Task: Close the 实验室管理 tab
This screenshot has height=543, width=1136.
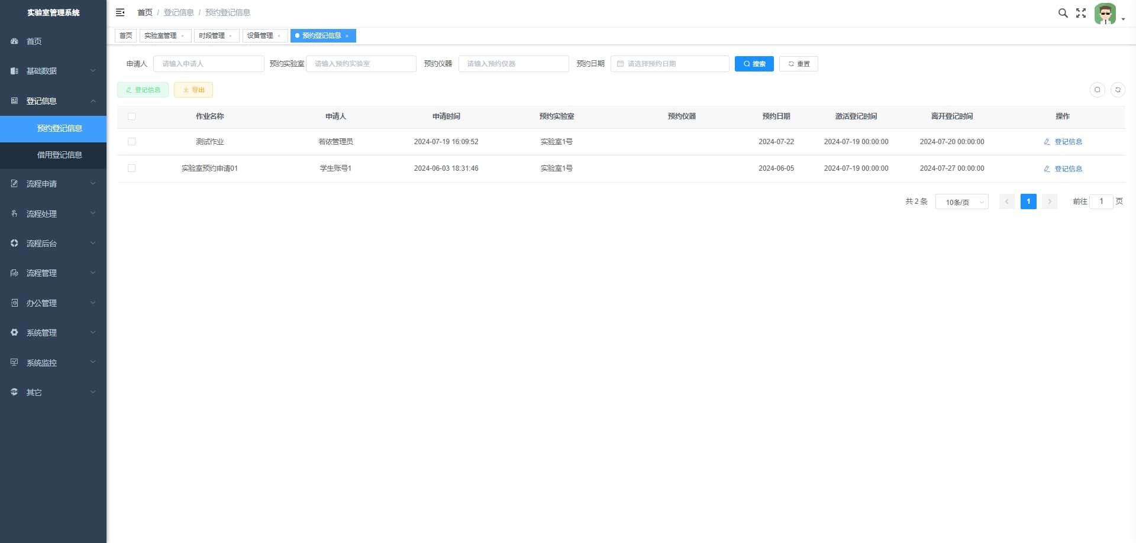Action: (183, 36)
